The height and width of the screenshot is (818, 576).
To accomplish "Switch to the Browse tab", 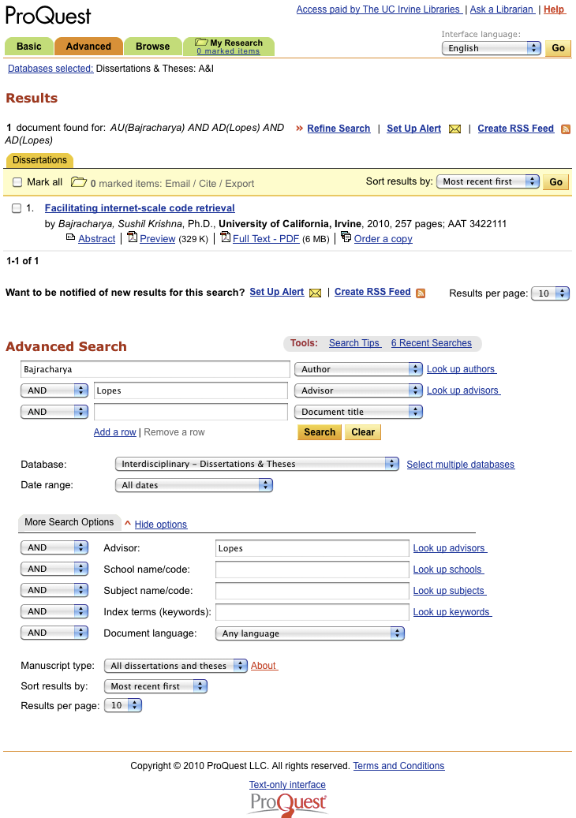I will pos(152,47).
